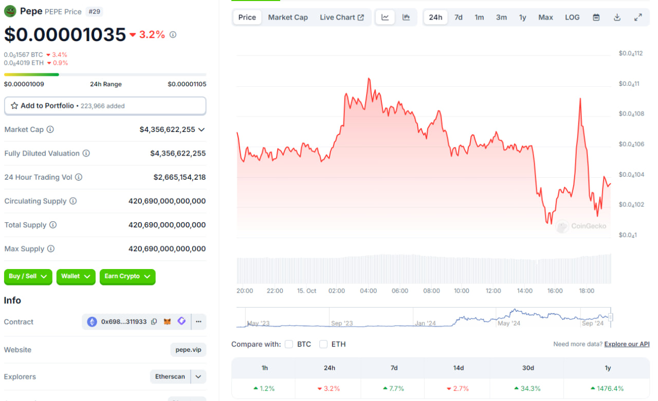Viewport: 658px width, 401px height.
Task: Download chart data icon
Action: click(x=617, y=17)
